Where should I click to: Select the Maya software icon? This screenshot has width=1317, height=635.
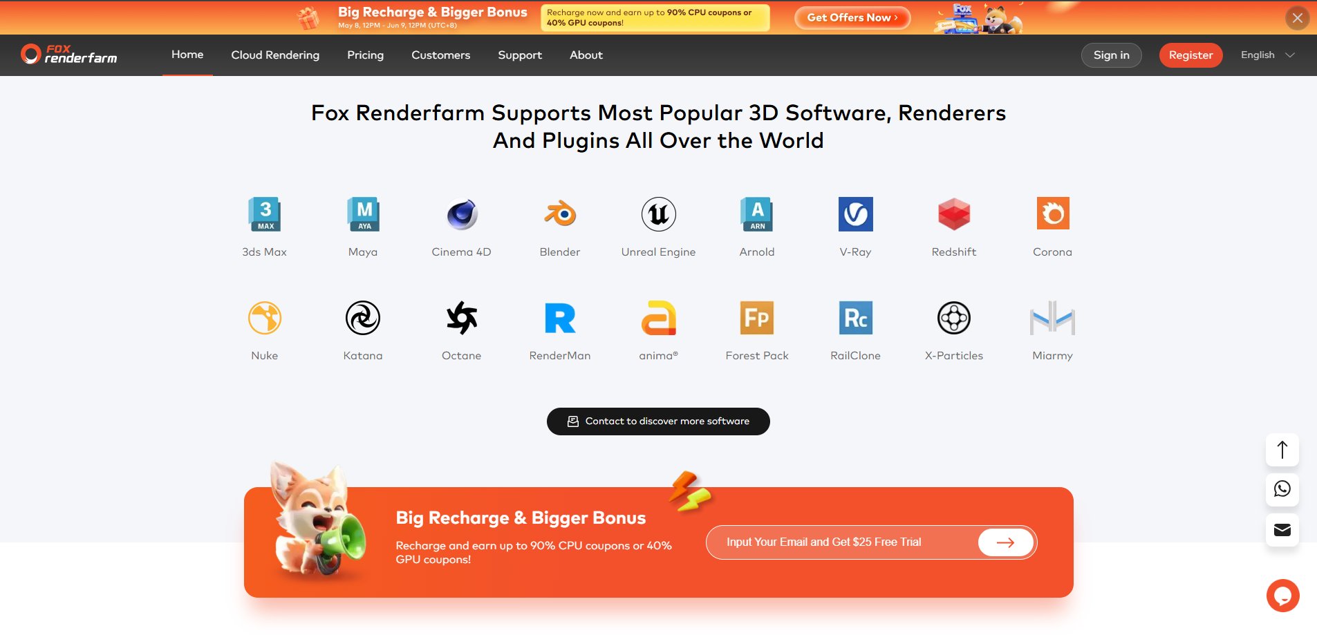click(363, 214)
